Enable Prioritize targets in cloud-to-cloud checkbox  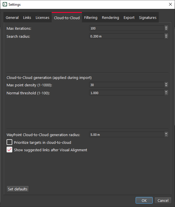9,142
